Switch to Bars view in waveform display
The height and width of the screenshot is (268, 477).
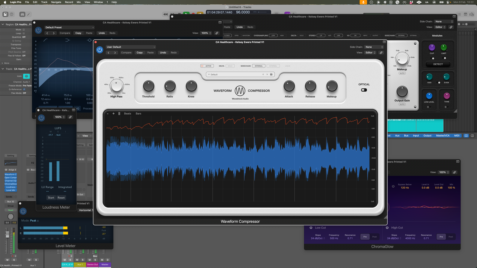pos(138,113)
